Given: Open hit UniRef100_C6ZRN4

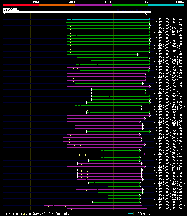Looking at the screenshot, I should pyautogui.click(x=168, y=22).
